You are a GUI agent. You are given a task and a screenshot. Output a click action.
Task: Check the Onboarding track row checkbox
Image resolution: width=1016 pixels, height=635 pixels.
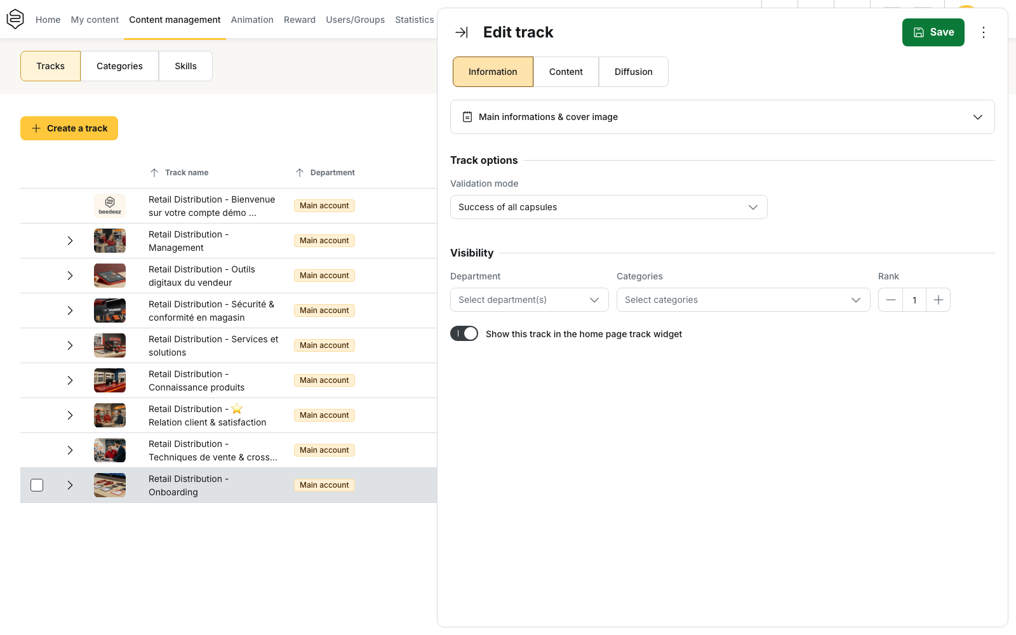(37, 485)
